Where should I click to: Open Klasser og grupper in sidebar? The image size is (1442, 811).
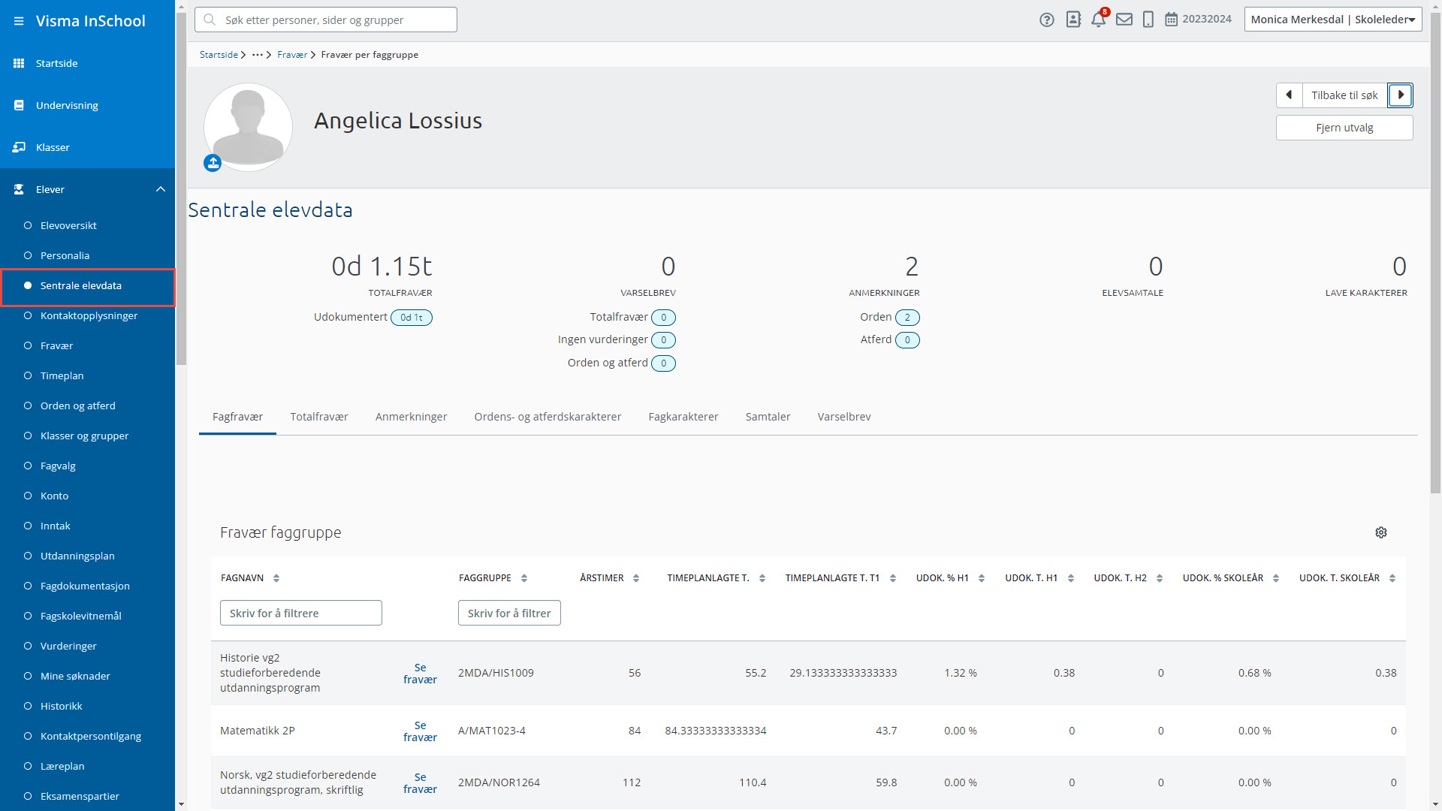pyautogui.click(x=84, y=436)
